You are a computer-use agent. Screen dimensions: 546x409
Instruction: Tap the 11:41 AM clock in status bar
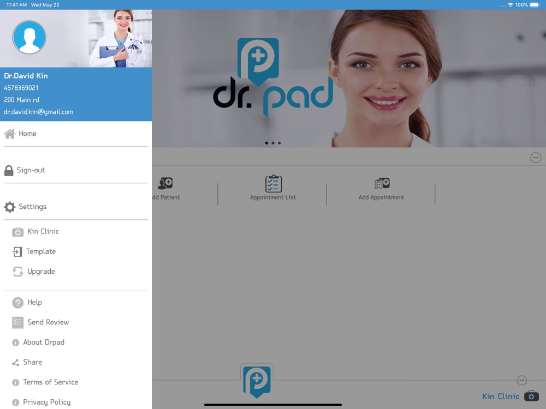(16, 5)
